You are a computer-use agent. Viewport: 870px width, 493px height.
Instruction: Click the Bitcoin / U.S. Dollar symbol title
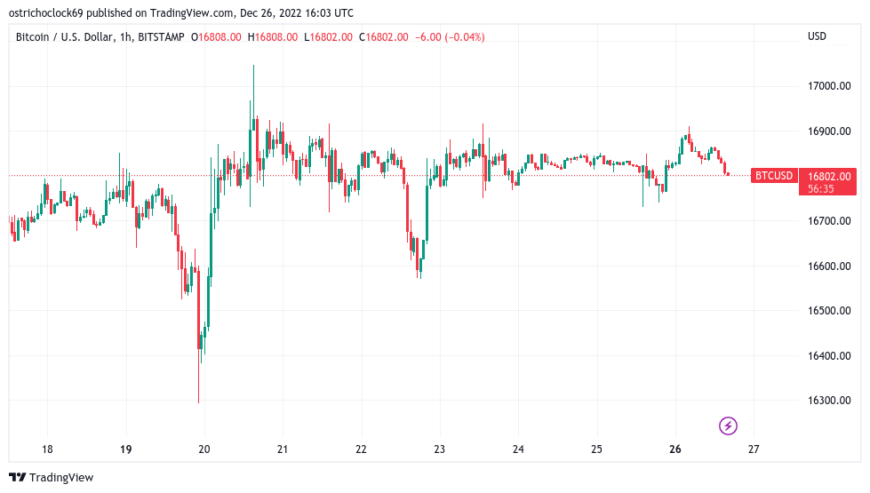coord(65,37)
